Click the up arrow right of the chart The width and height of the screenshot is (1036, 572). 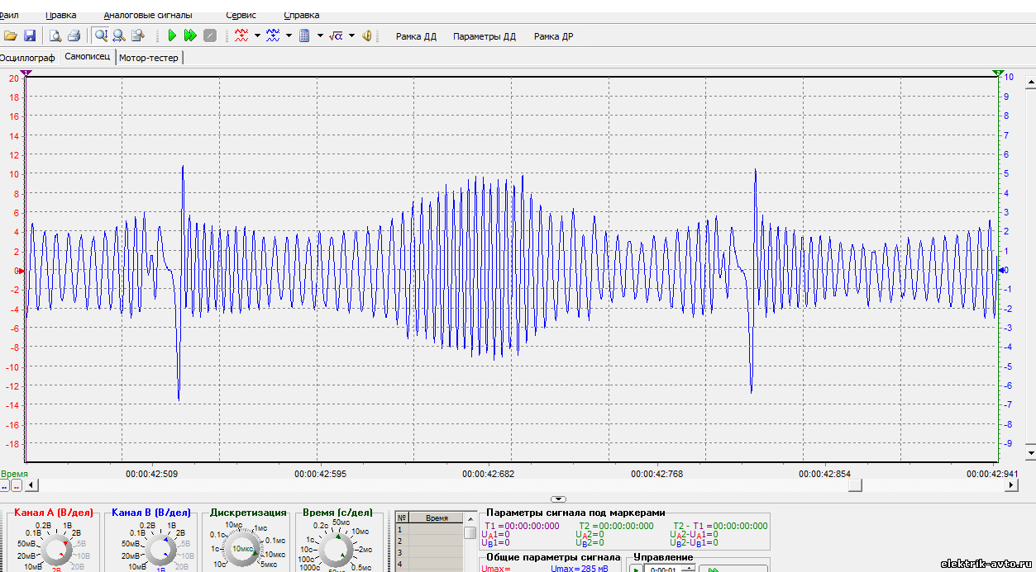(x=1030, y=83)
